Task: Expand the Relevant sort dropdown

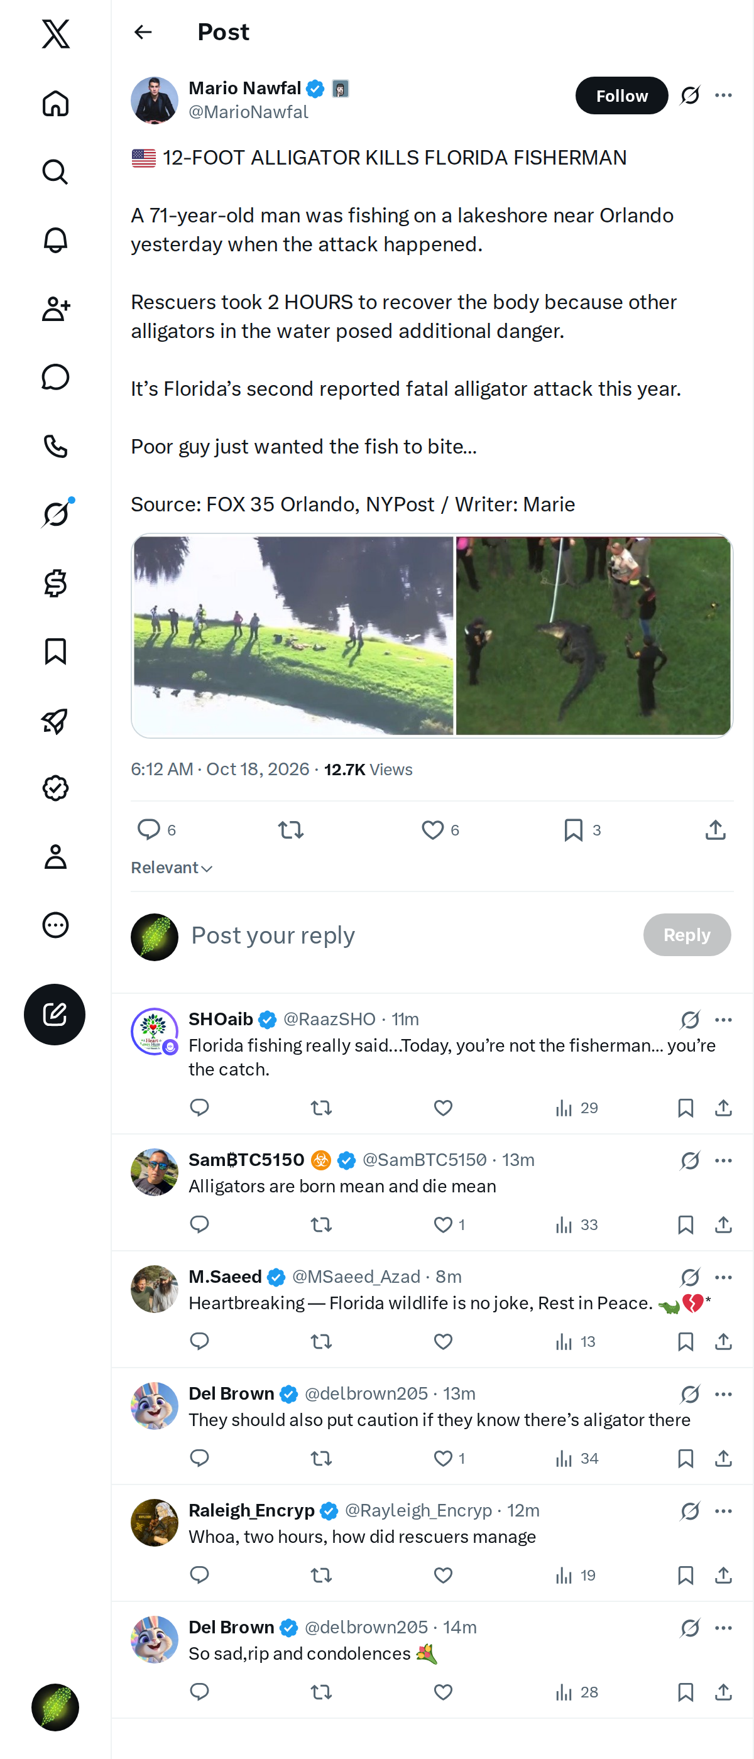Action: (172, 867)
